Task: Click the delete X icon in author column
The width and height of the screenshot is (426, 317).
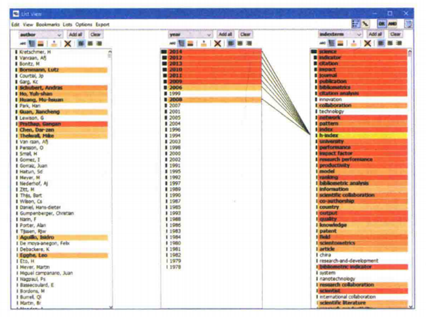Action: [x=67, y=43]
